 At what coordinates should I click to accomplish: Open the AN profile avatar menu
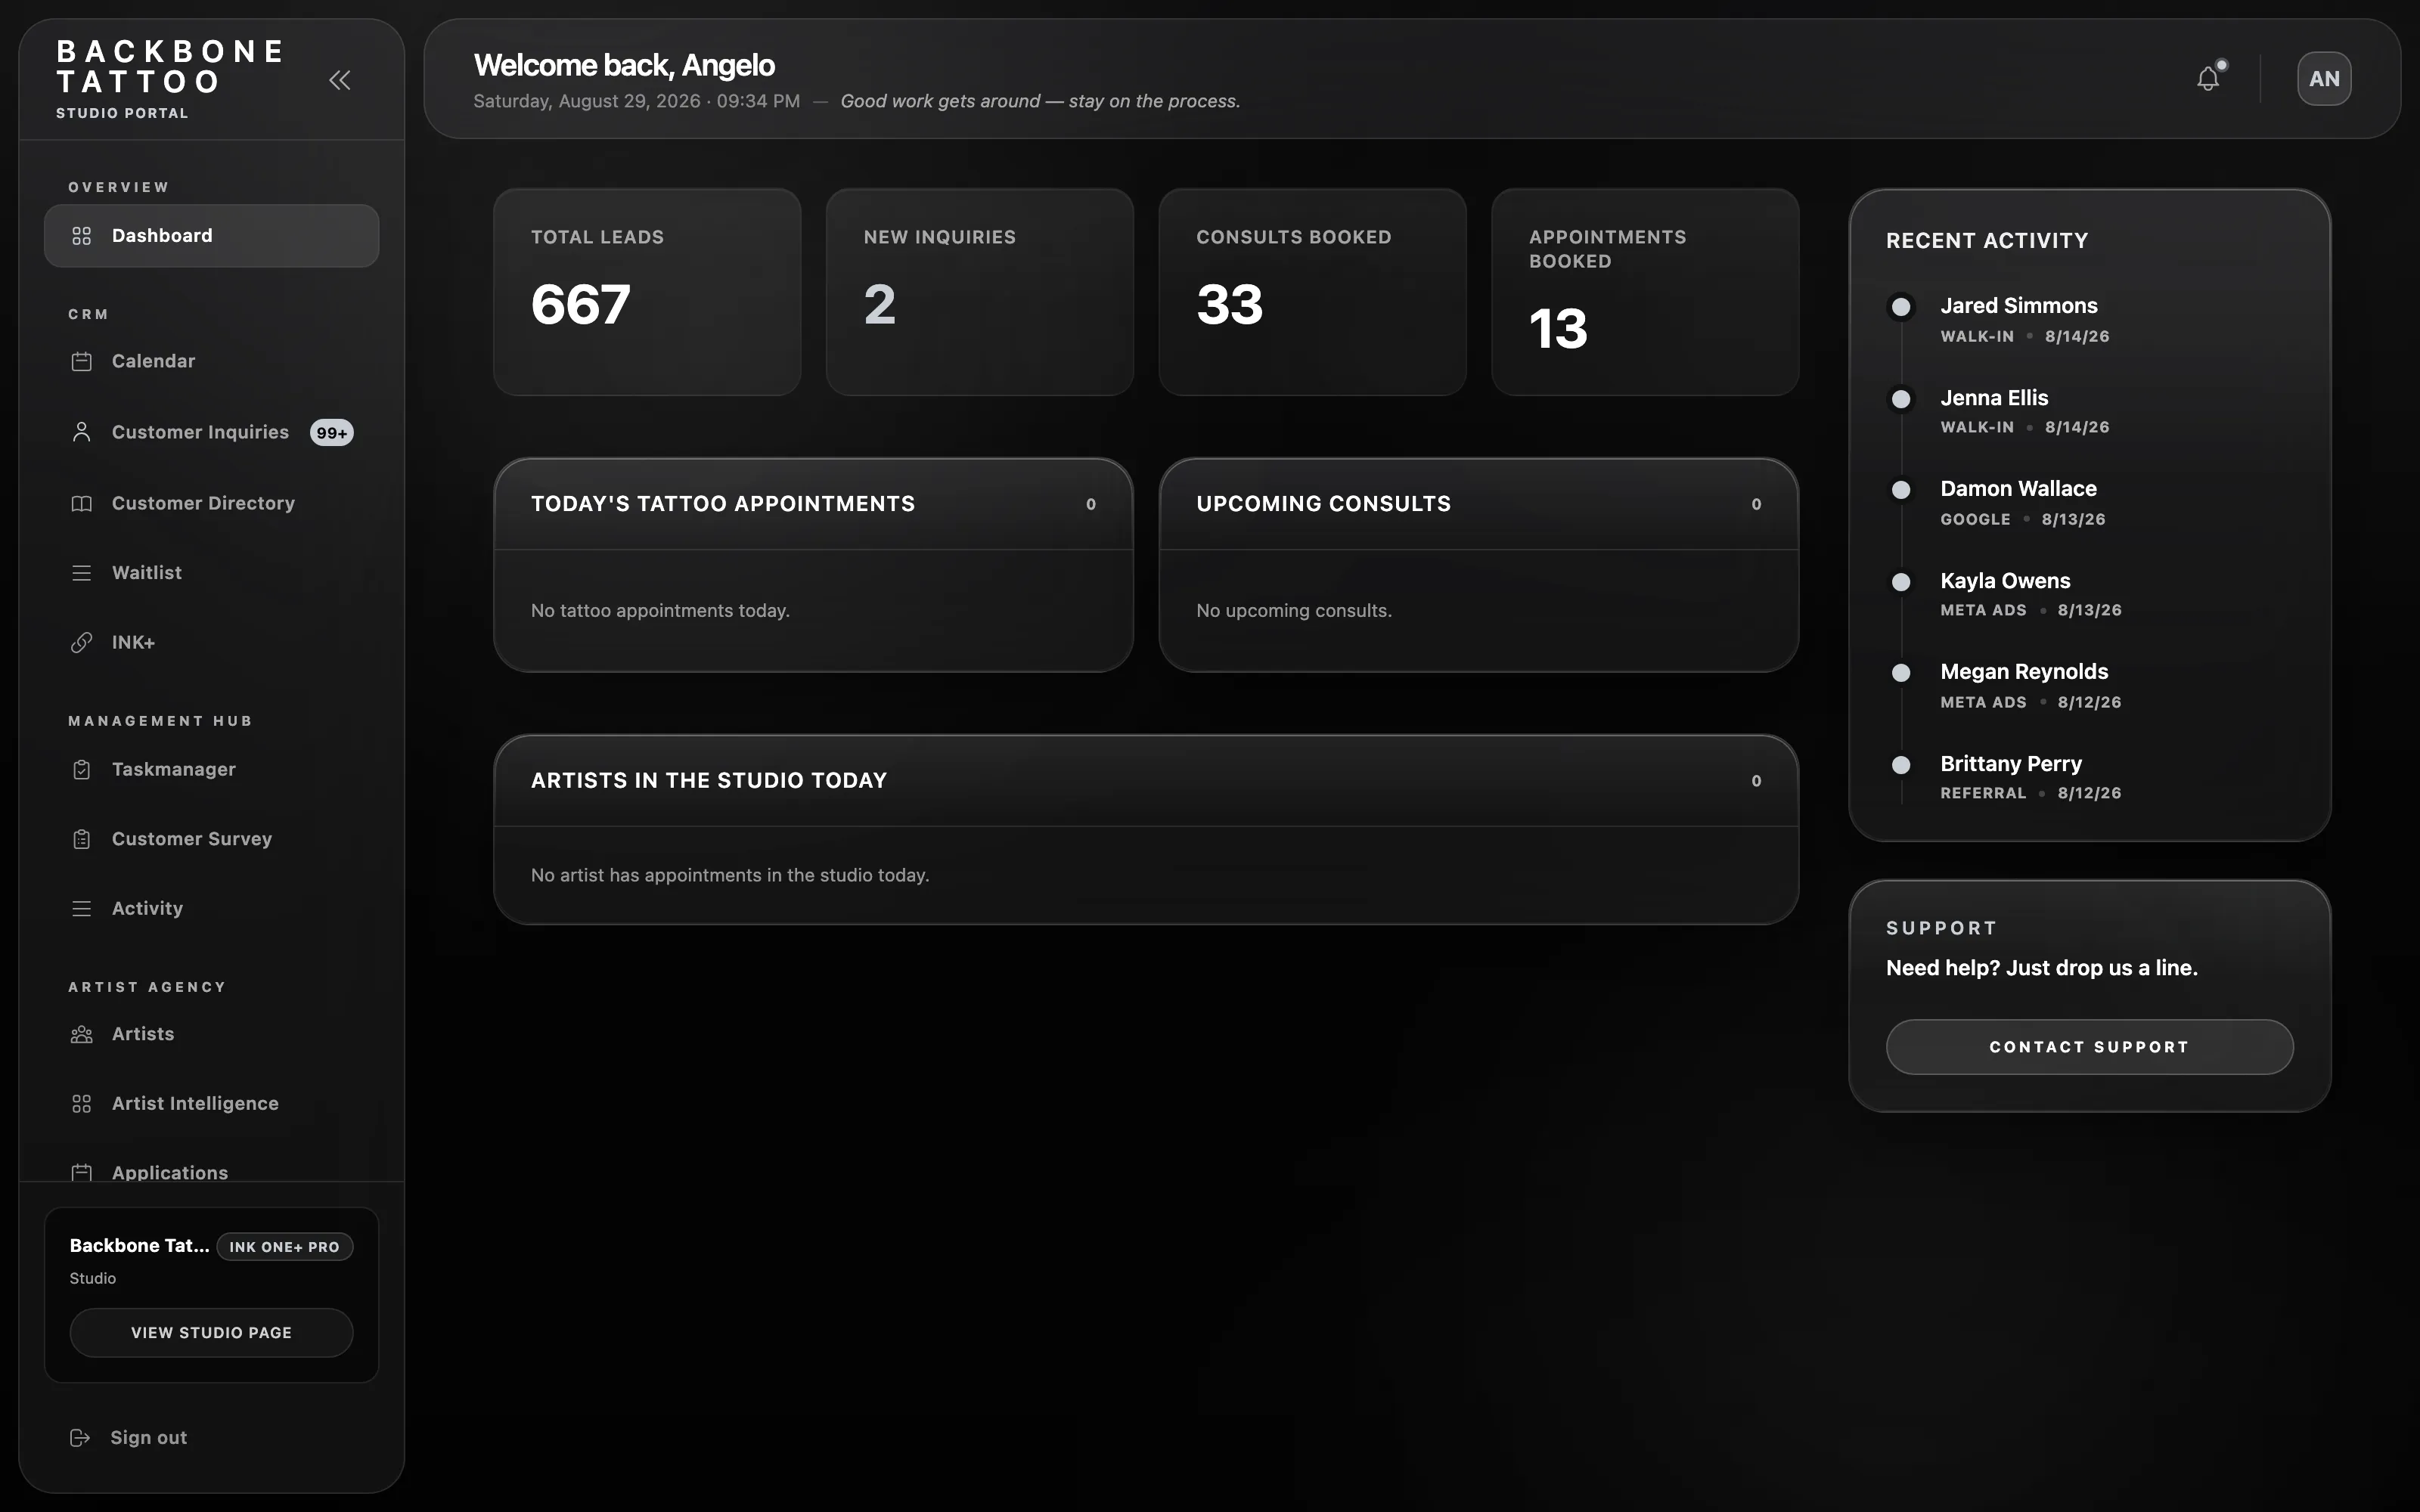pos(2324,79)
